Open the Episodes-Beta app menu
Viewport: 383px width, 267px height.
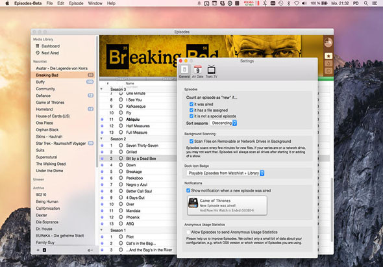click(x=28, y=3)
